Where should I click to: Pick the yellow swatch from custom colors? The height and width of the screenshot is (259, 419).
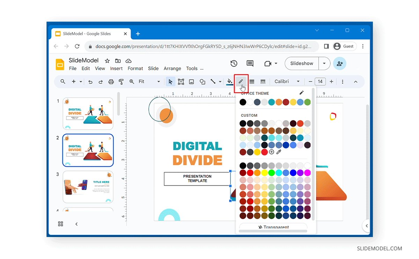tap(257, 151)
